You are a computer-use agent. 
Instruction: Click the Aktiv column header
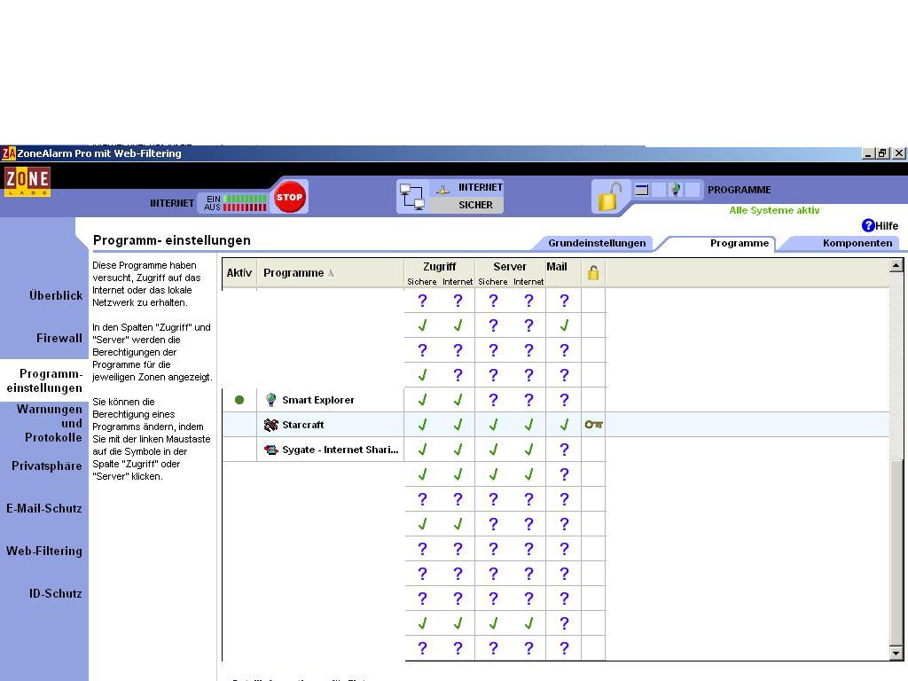239,273
